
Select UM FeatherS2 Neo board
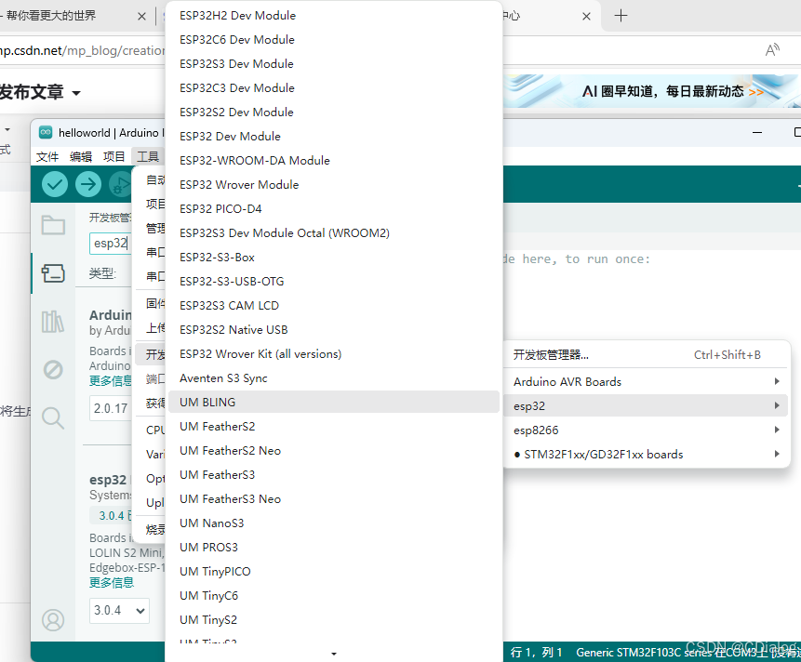pyautogui.click(x=334, y=451)
